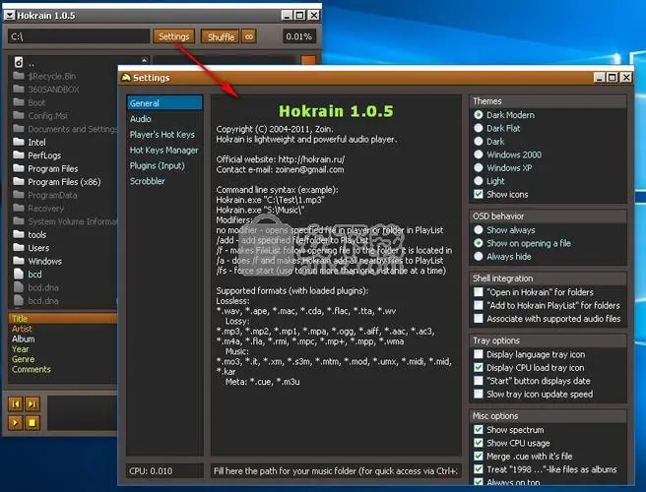The width and height of the screenshot is (646, 492).
Task: Select the Title tag field
Action: [62, 318]
